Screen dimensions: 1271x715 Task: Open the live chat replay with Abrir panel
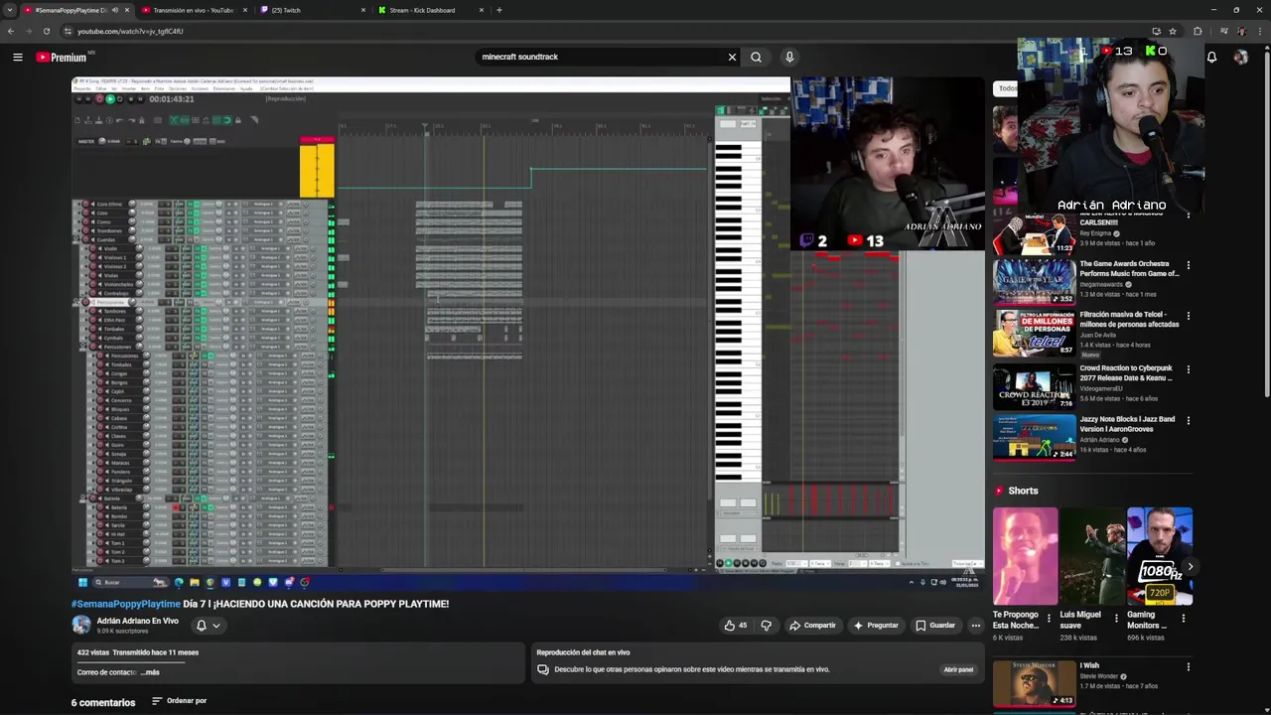pyautogui.click(x=958, y=670)
